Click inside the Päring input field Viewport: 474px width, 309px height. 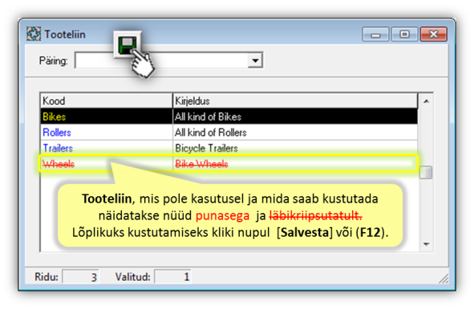161,60
